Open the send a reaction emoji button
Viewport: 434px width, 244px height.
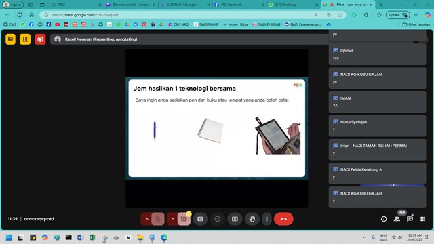(x=218, y=219)
